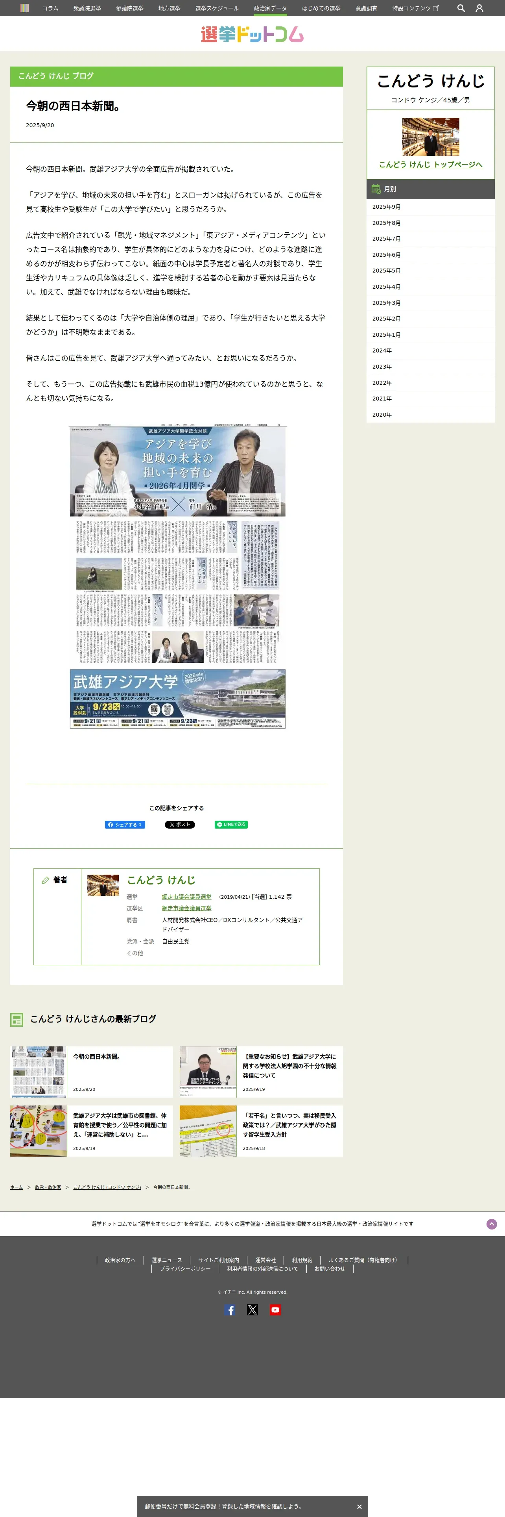Open the 参議院選挙 menu
This screenshot has height=1517, width=505.
pyautogui.click(x=129, y=8)
